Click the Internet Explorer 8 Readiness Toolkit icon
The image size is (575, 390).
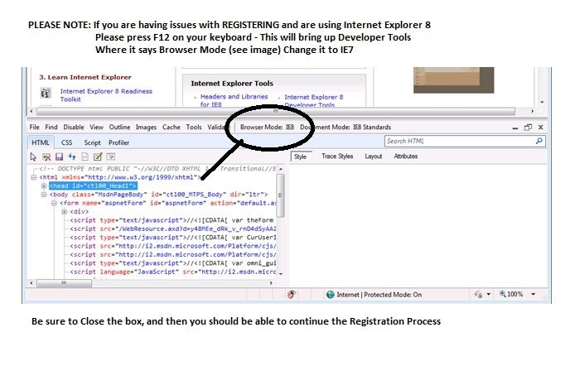click(x=46, y=93)
